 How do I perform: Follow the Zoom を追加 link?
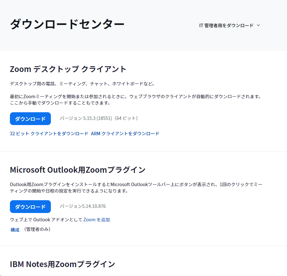(97, 220)
